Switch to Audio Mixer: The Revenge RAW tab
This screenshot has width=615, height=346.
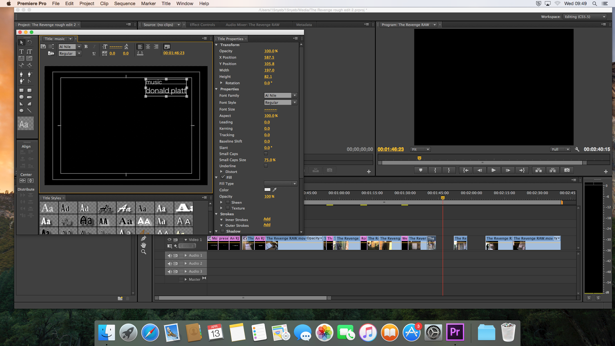pos(253,25)
